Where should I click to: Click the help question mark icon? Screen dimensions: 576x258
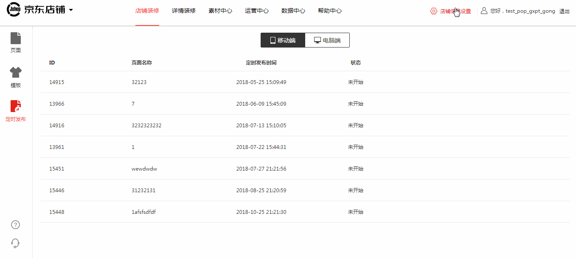(x=15, y=225)
